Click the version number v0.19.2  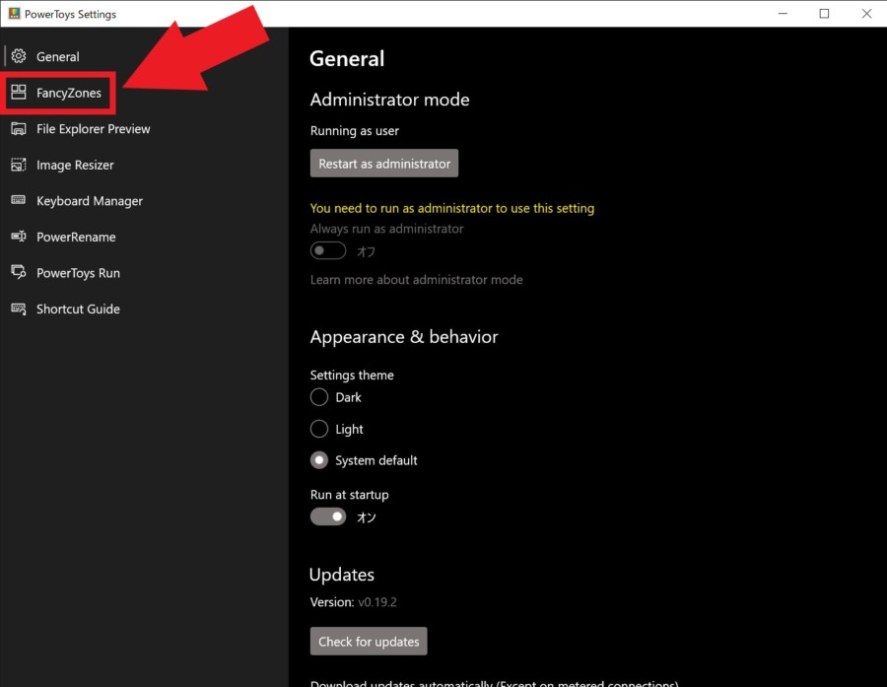[377, 602]
